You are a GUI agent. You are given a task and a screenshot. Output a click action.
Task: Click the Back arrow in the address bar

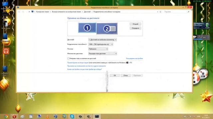point(19,12)
